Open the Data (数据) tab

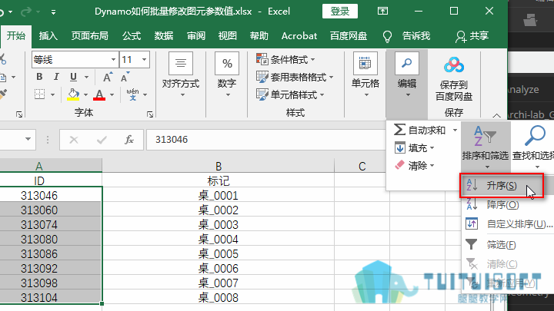click(164, 36)
